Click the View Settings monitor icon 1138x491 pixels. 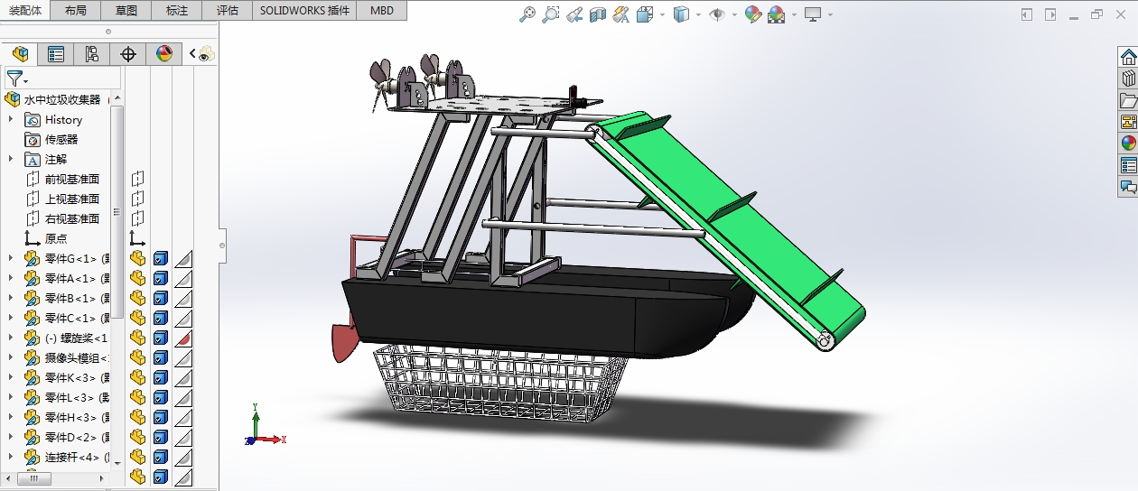(x=813, y=14)
